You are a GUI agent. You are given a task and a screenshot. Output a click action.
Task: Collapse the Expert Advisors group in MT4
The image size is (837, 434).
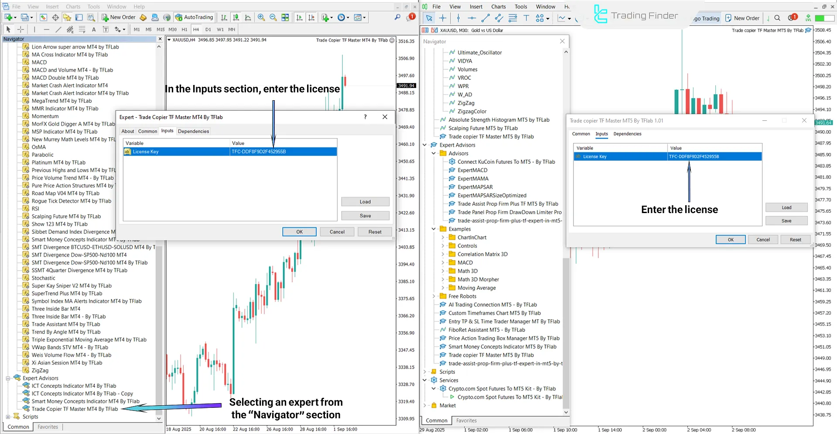8,378
